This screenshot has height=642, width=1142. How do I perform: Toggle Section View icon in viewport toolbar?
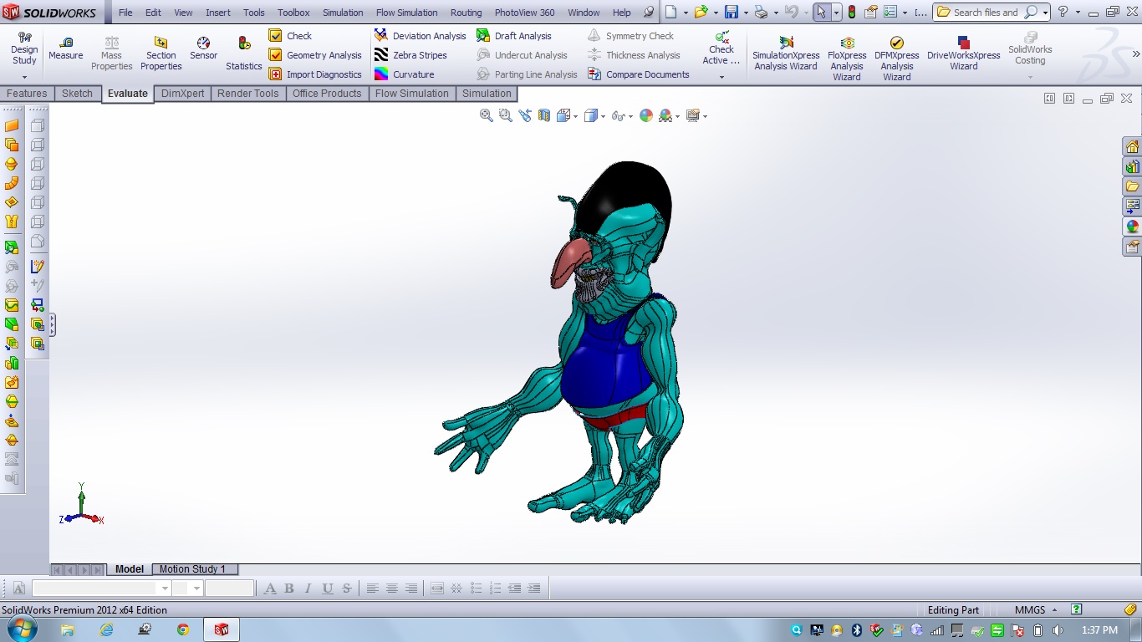click(544, 116)
